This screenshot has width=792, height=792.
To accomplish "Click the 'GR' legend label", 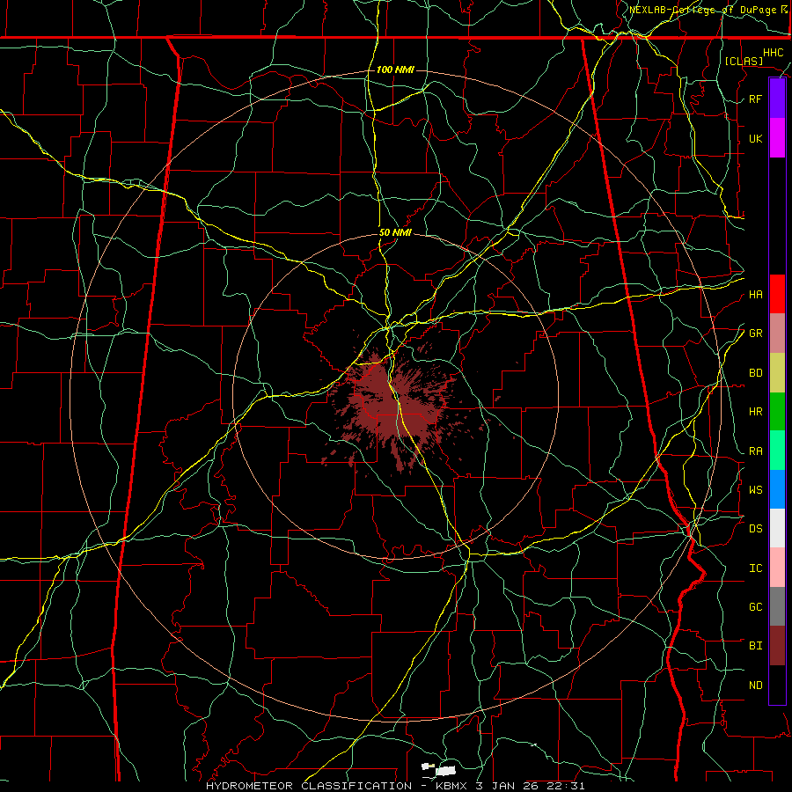I will tap(755, 334).
